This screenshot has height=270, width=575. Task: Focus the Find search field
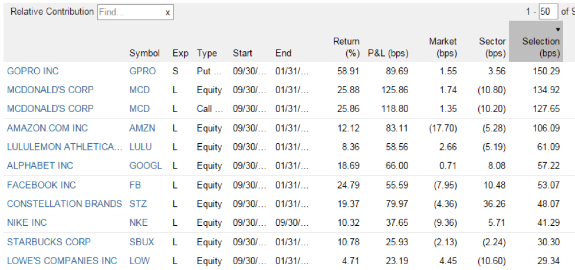point(131,12)
